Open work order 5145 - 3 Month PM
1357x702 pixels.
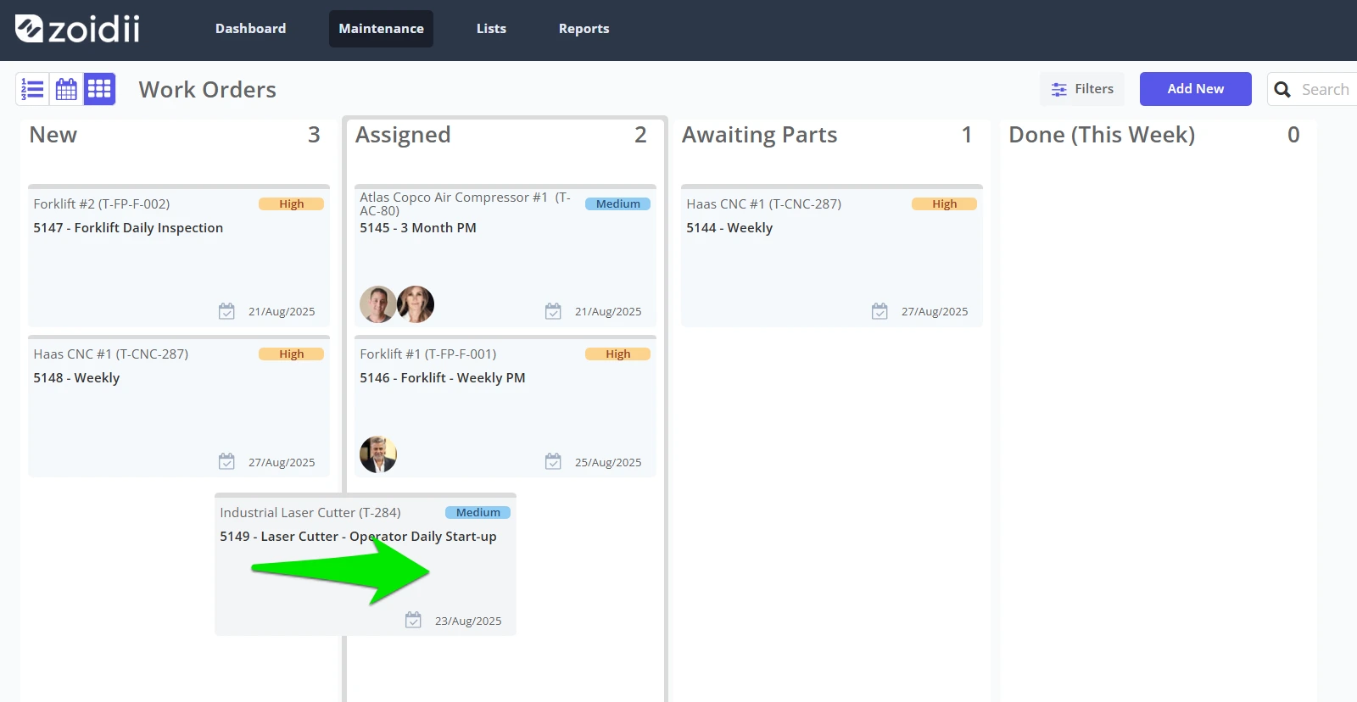(418, 228)
